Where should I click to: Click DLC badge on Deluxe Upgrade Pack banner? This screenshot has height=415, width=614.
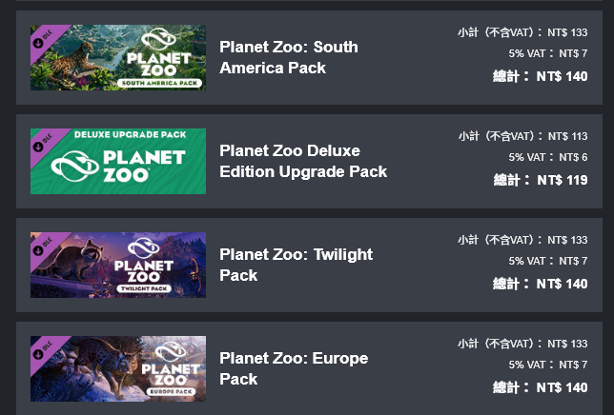pyautogui.click(x=43, y=143)
